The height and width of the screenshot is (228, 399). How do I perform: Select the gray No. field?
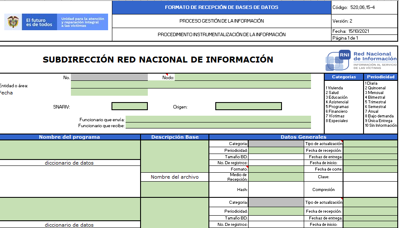109,77
